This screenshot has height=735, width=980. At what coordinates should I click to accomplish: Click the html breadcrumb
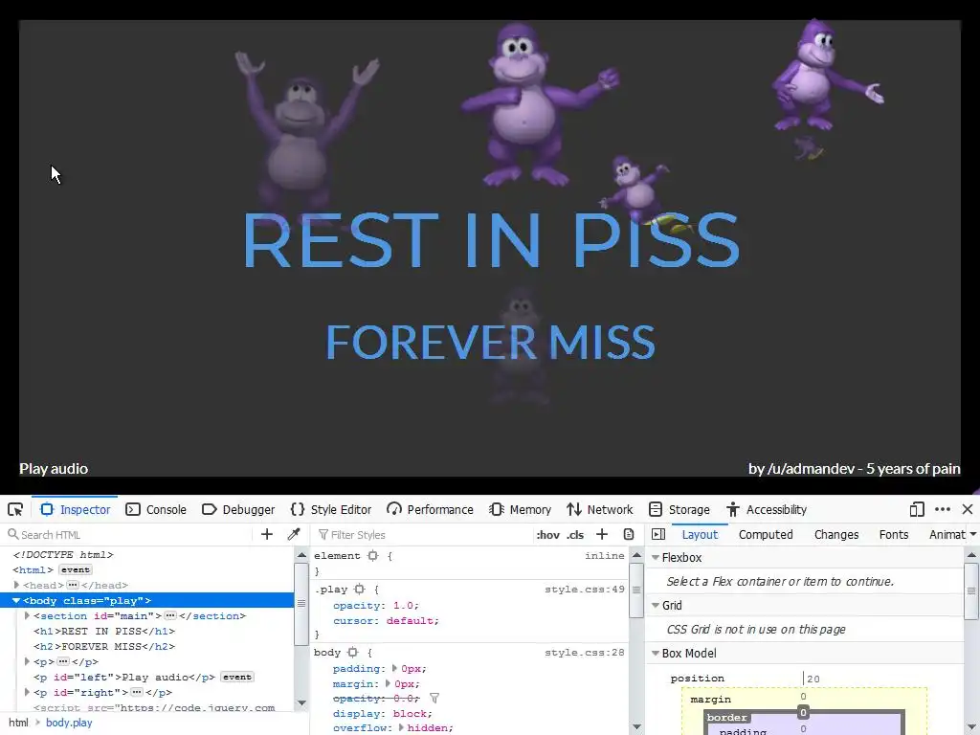click(x=18, y=723)
